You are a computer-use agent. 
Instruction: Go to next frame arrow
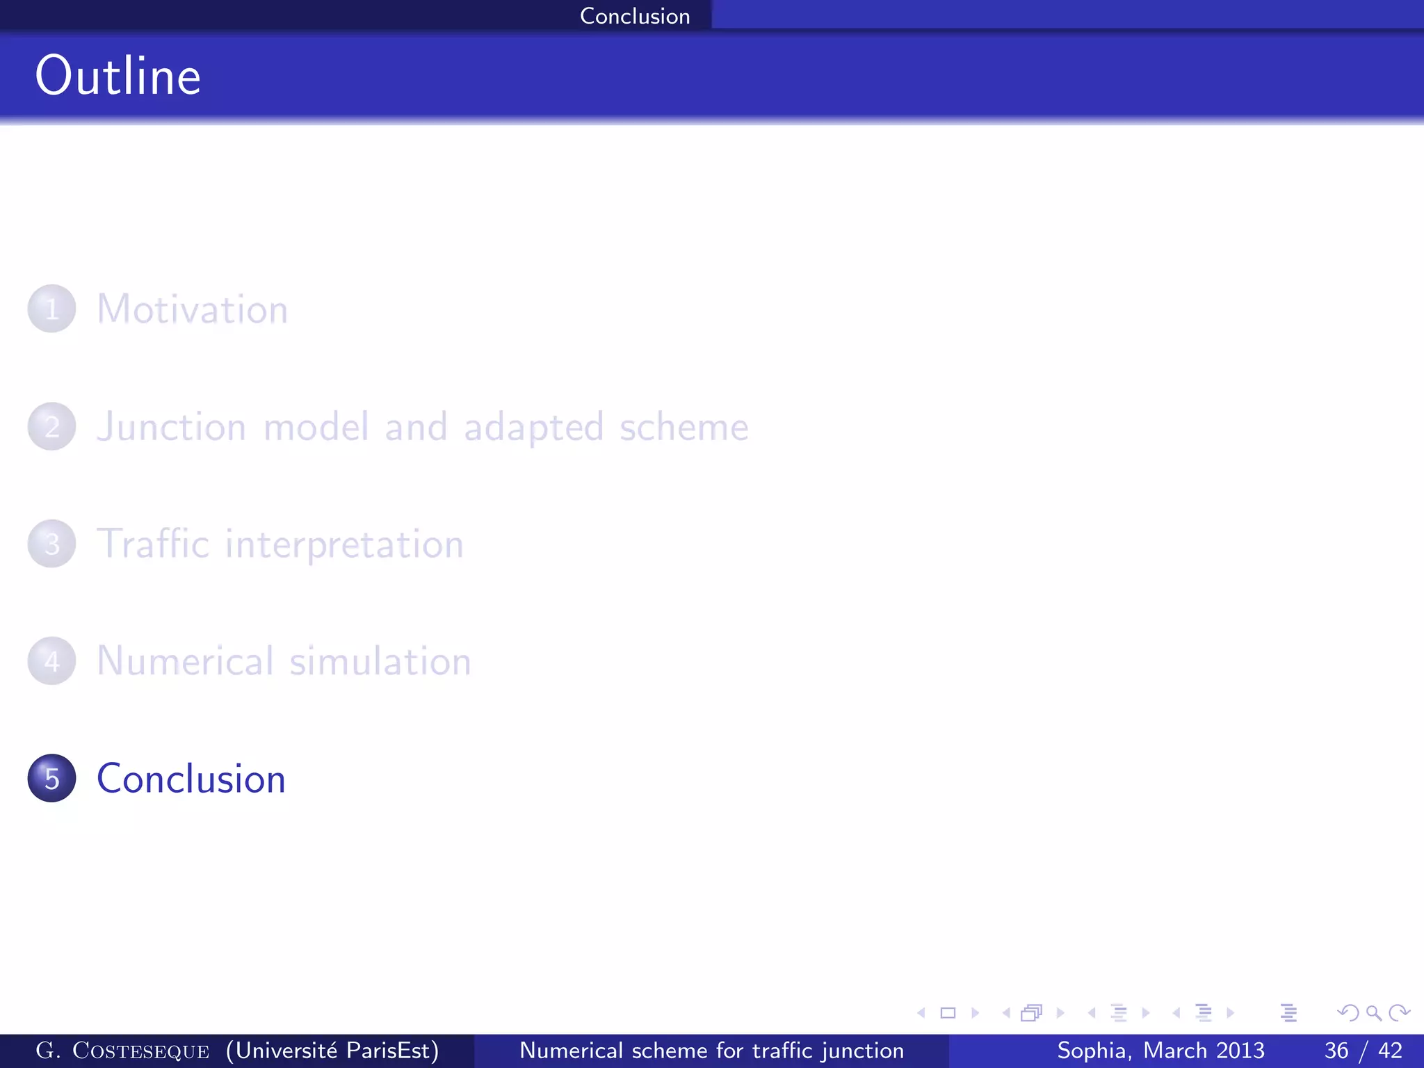click(1060, 1013)
